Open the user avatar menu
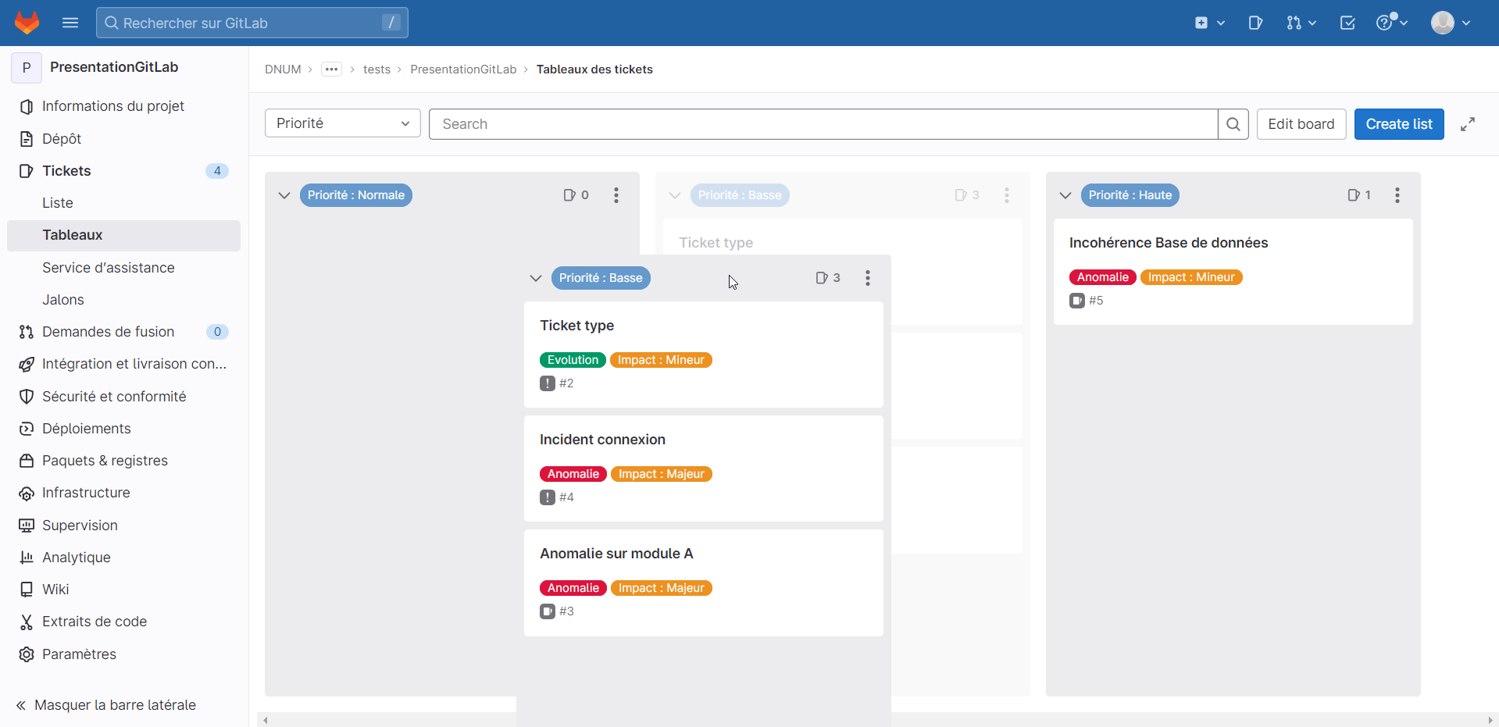Viewport: 1499px width, 727px height. [x=1450, y=23]
